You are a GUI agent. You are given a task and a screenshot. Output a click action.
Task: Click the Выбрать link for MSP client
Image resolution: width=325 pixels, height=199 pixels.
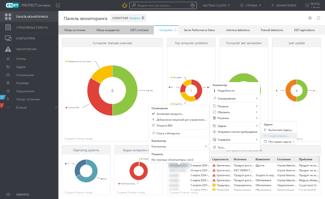click(135, 18)
